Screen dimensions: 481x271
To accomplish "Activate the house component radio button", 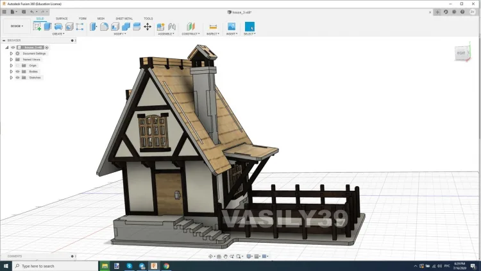I will tap(47, 48).
